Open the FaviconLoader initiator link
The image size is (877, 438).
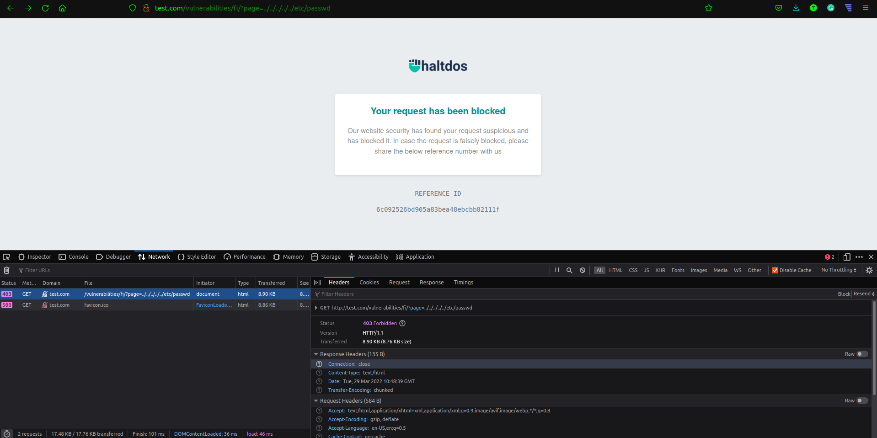pos(214,305)
